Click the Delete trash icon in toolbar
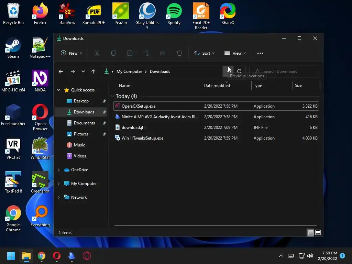 (x=179, y=53)
